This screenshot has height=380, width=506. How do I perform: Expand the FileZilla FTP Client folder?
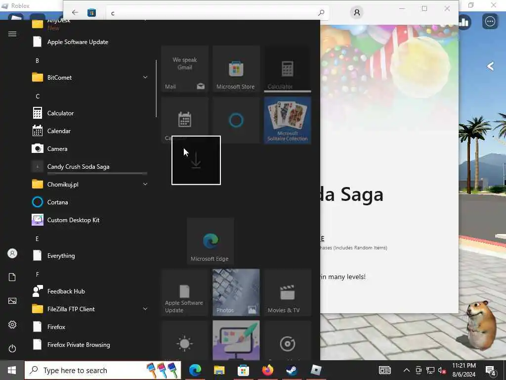[x=90, y=309]
